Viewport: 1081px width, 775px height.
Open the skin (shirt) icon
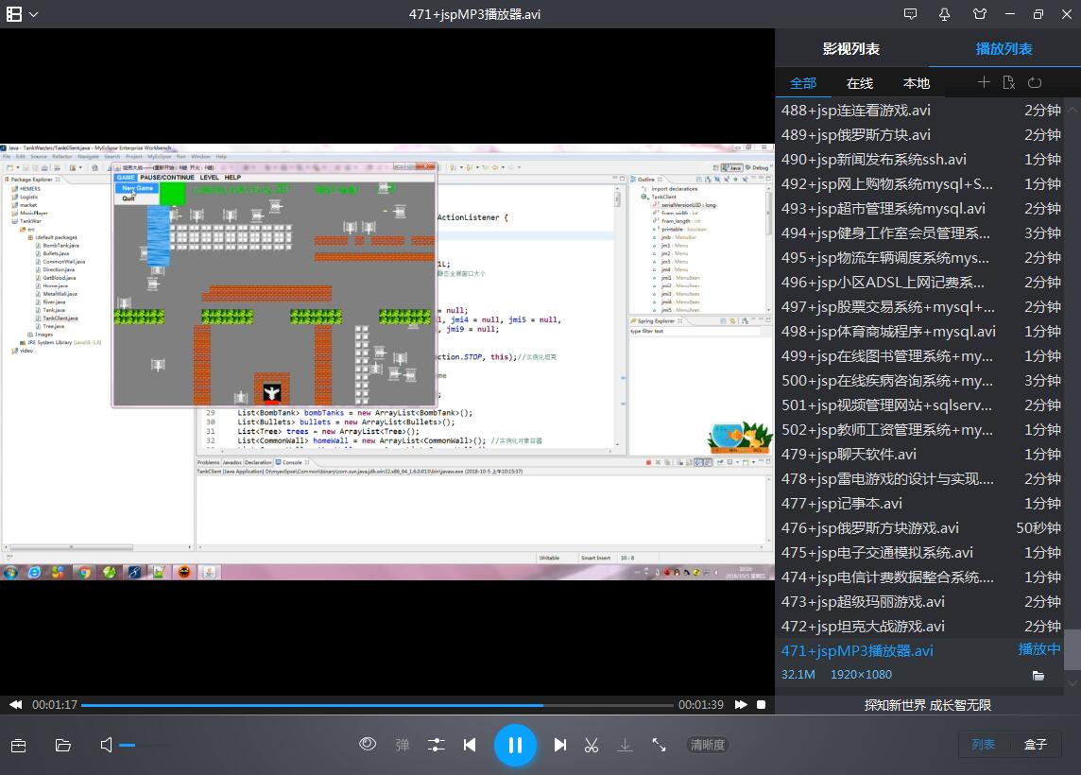pos(980,14)
